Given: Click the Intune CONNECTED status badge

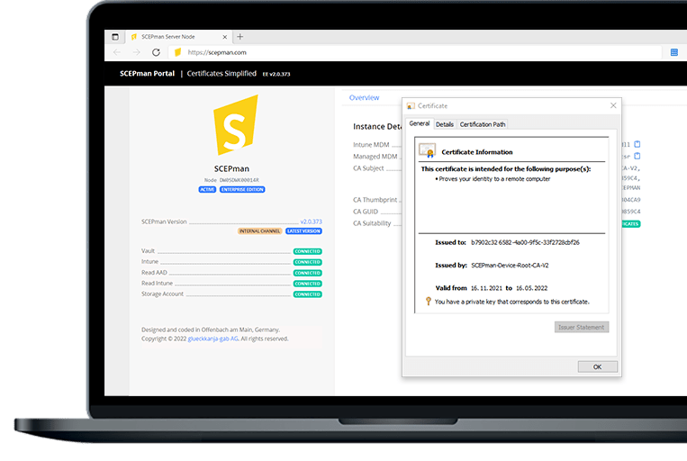Looking at the screenshot, I should click(x=308, y=262).
